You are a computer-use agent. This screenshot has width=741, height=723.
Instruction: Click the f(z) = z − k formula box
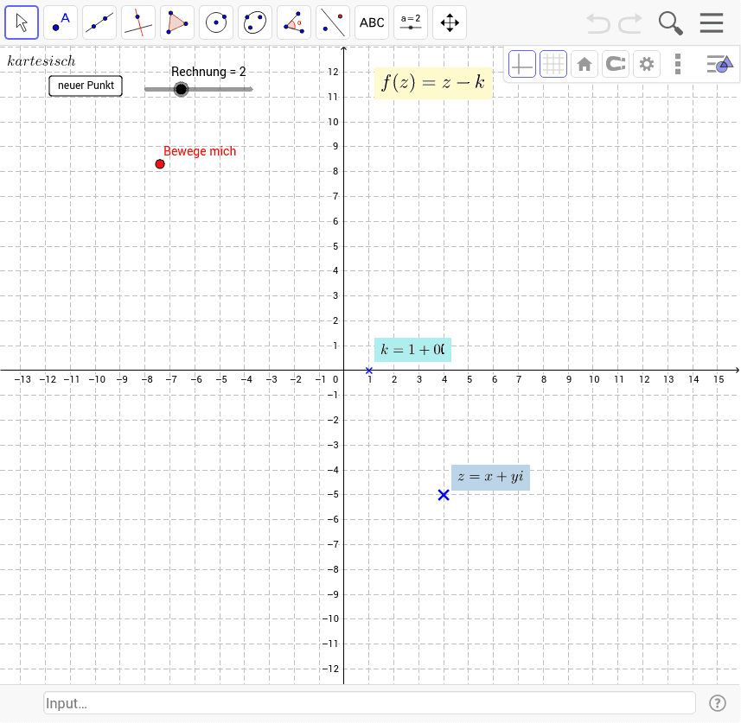pyautogui.click(x=433, y=83)
